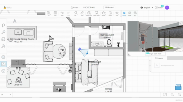
Task: Select the double bed in Bedroom 02
Action: [87, 73]
